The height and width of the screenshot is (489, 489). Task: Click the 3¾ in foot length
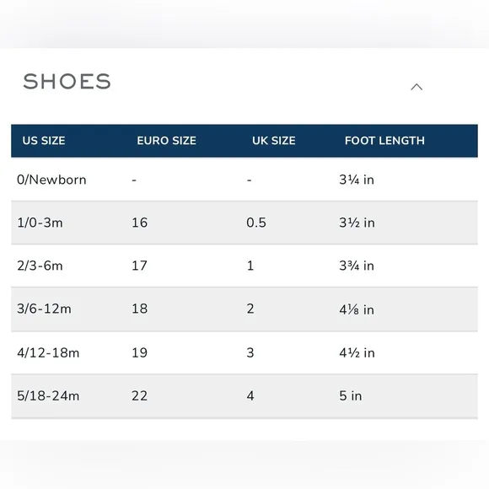click(x=357, y=266)
